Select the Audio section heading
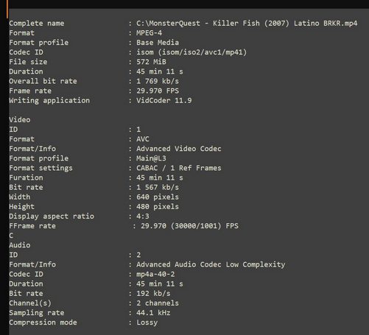The height and width of the screenshot is (335, 369). point(20,245)
